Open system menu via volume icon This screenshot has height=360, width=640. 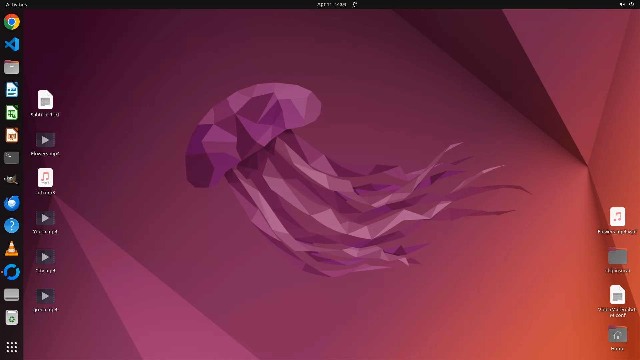coord(622,4)
